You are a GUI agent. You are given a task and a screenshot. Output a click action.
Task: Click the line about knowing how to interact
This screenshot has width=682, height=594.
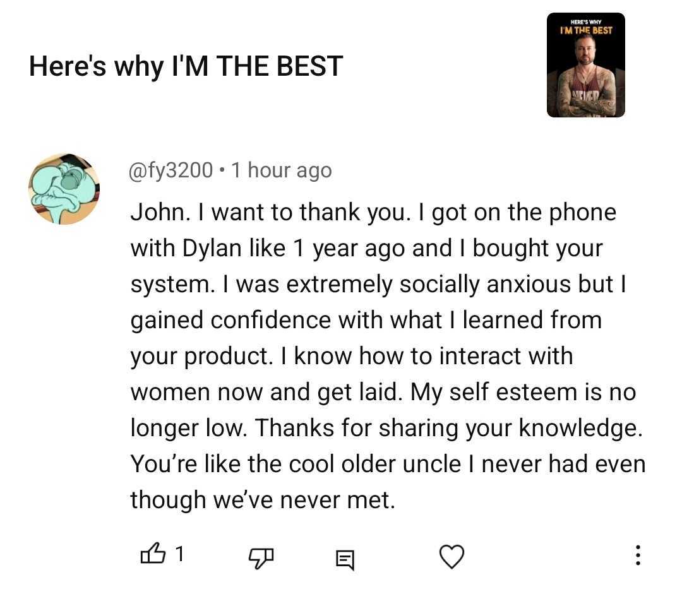[352, 357]
